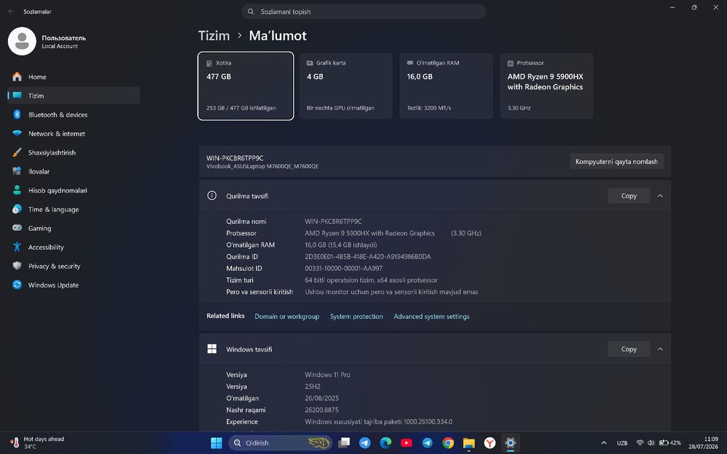Viewport: 727px width, 454px height.
Task: Open the Windows Start menu
Action: [x=217, y=443]
